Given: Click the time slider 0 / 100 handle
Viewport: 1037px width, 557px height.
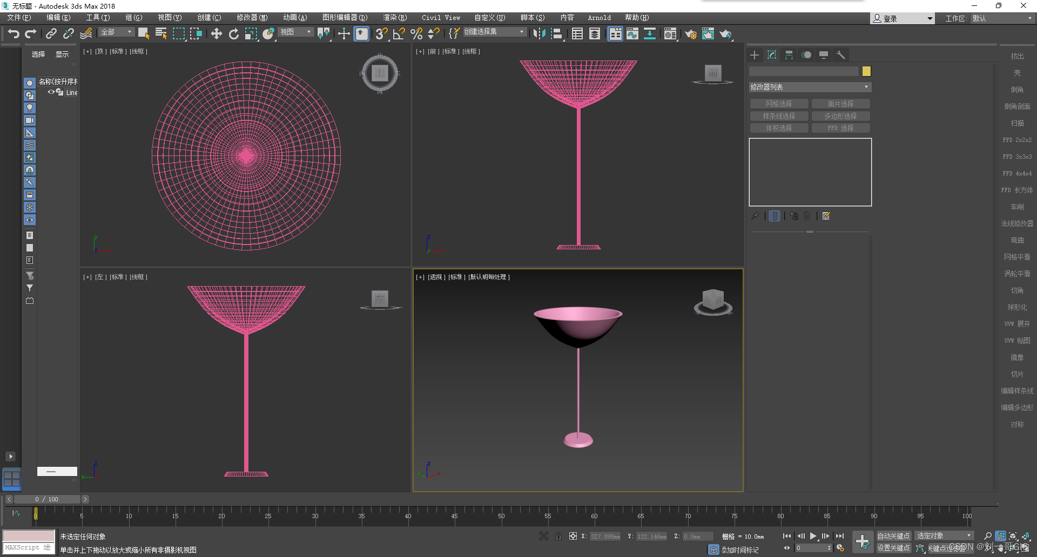Looking at the screenshot, I should pos(46,499).
